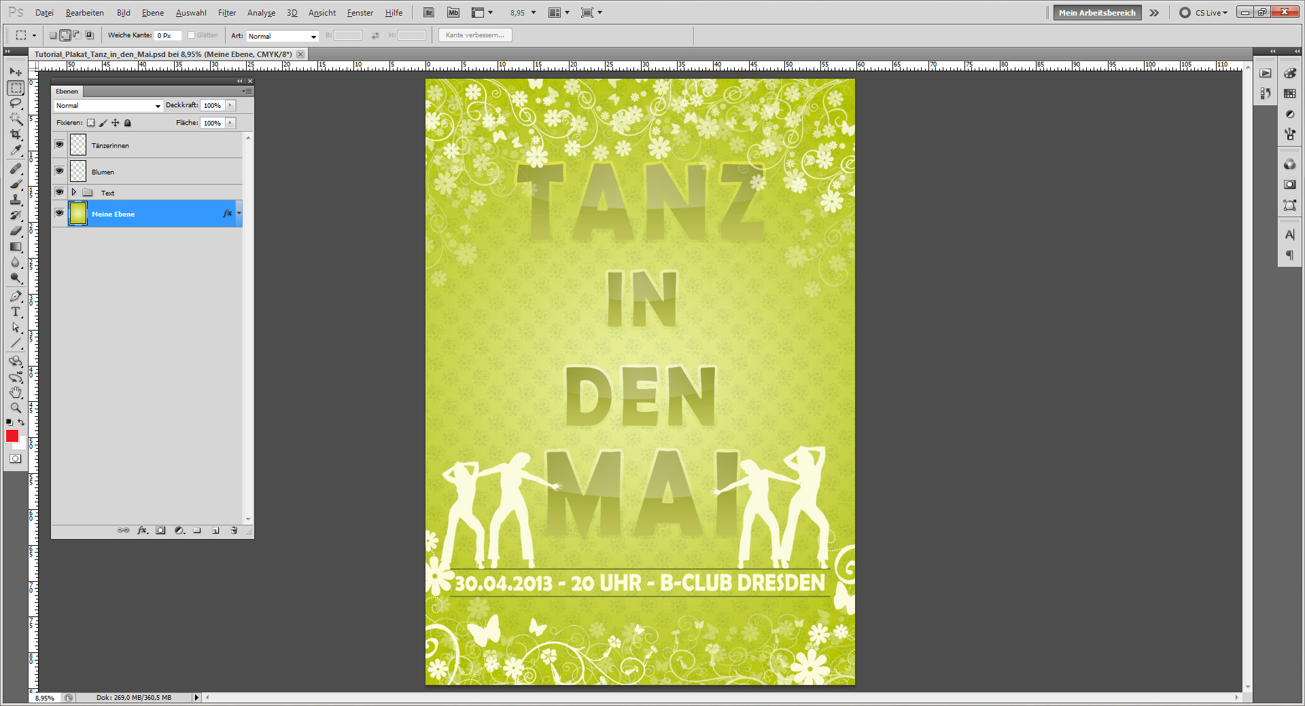1305x706 pixels.
Task: Lock transparent pixels via the Fixieren icon
Action: click(x=91, y=123)
